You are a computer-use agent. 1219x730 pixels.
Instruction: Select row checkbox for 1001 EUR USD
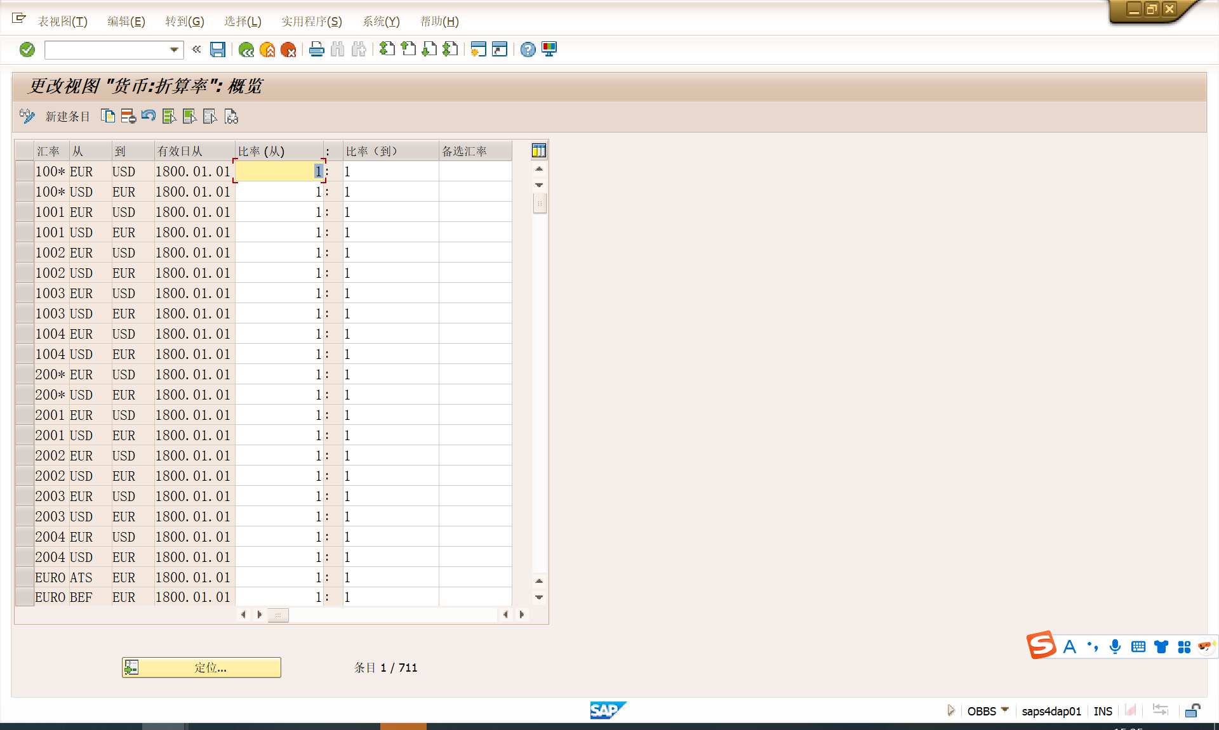(x=25, y=212)
